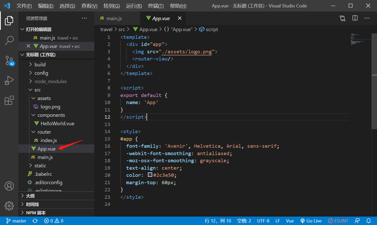Open the Manage gear icon
Image resolution: width=377 pixels, height=225 pixels.
pyautogui.click(x=9, y=206)
